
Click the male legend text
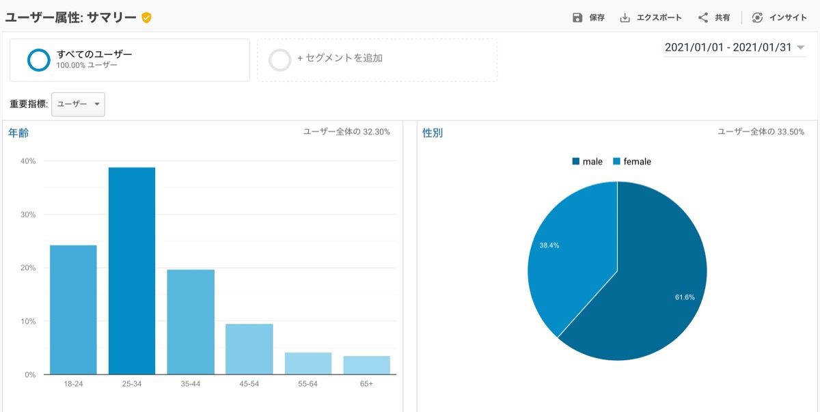tap(592, 162)
